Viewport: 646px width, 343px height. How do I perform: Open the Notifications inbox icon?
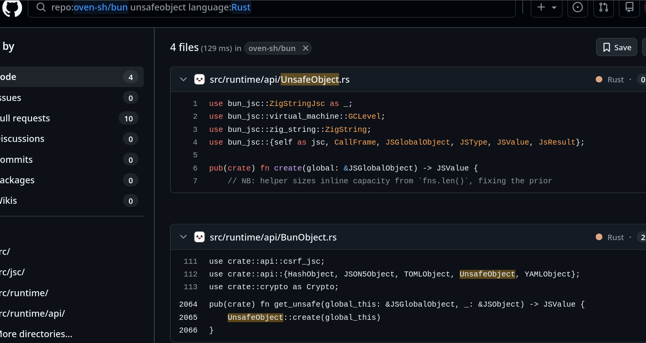click(629, 7)
